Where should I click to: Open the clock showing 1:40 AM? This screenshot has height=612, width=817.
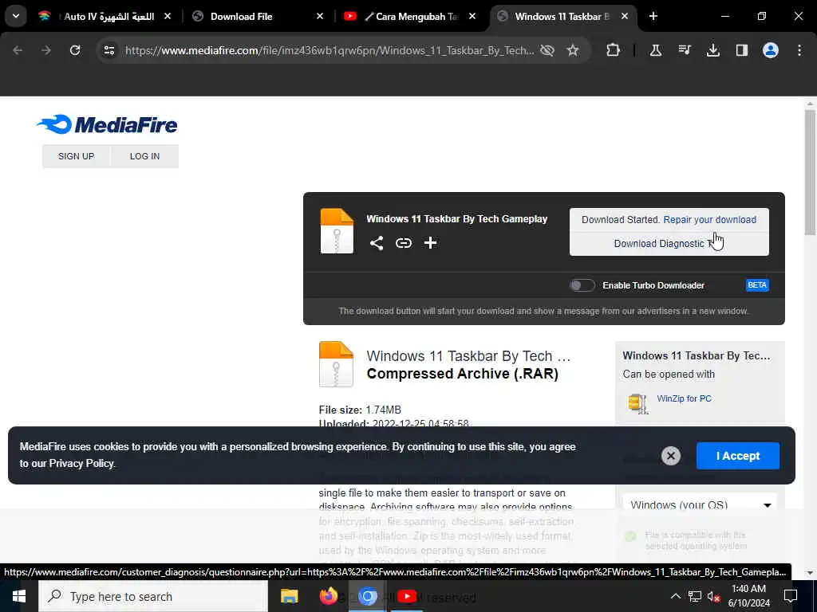(x=748, y=596)
